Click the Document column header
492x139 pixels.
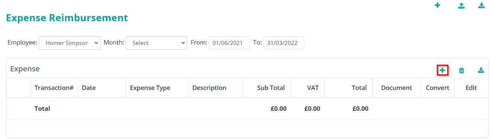click(397, 88)
